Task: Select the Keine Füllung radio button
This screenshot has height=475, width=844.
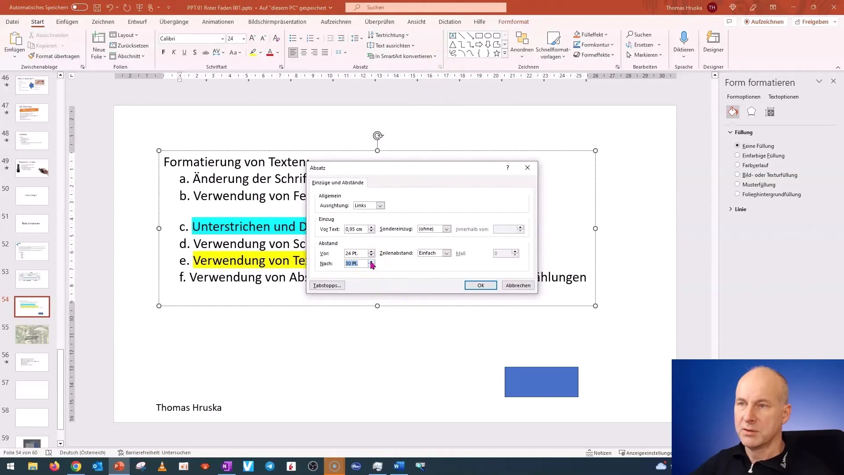Action: tap(737, 146)
